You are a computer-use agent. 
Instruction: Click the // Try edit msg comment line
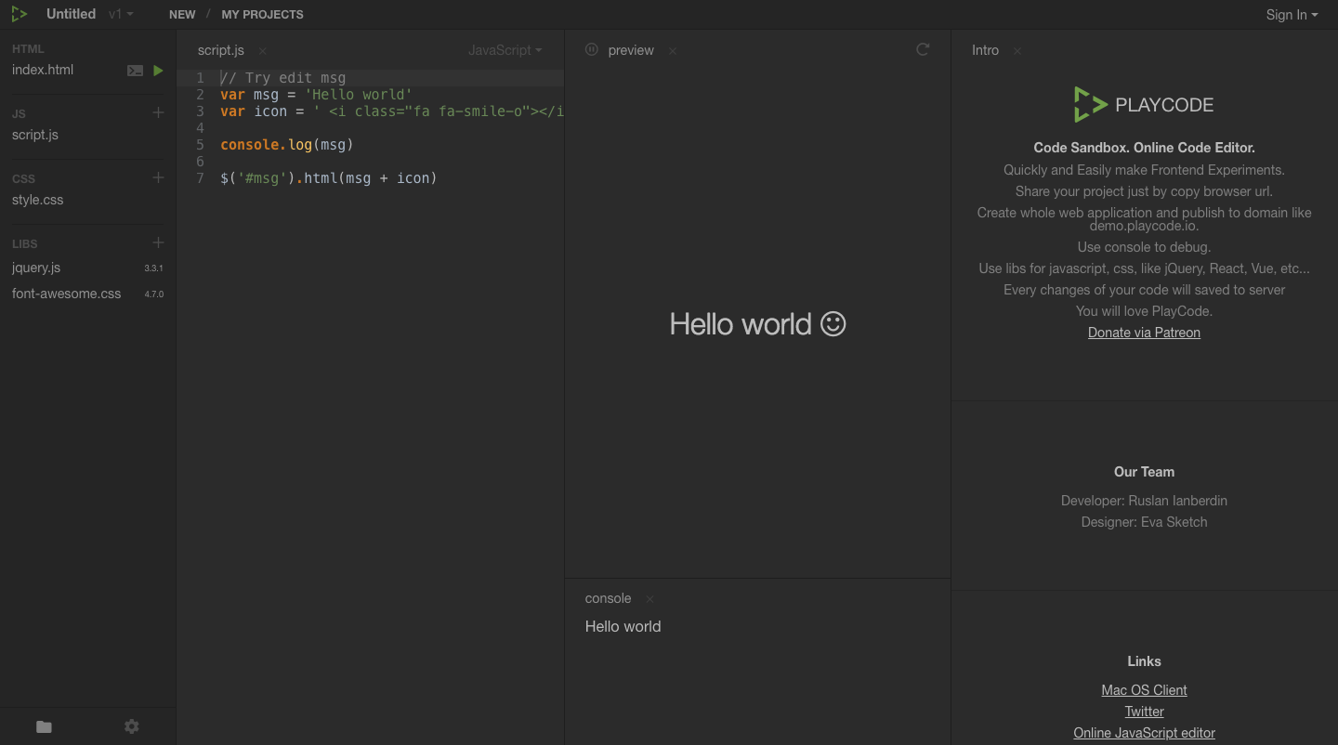[x=282, y=78]
